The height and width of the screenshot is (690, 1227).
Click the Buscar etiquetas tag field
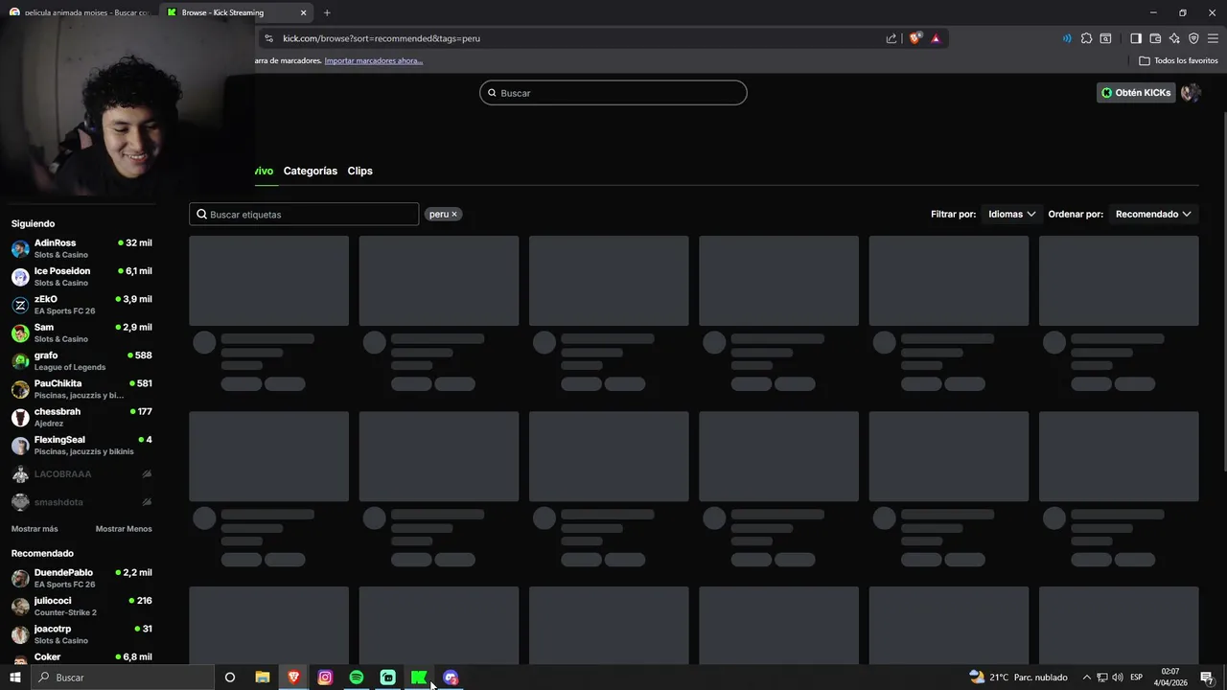pyautogui.click(x=304, y=214)
